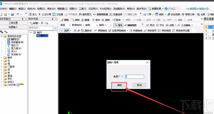Click 修剪轴线 trim axis tool
Image resolution: width=214 pixels, height=114 pixels.
coord(101,30)
